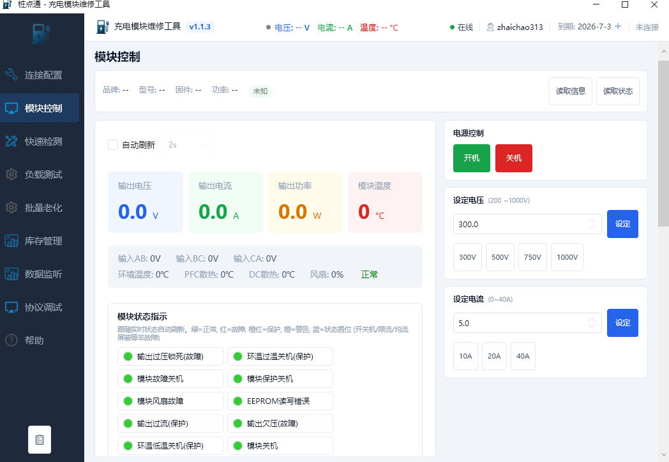Open the 快速检测 tools icon
The width and height of the screenshot is (669, 462).
(11, 141)
